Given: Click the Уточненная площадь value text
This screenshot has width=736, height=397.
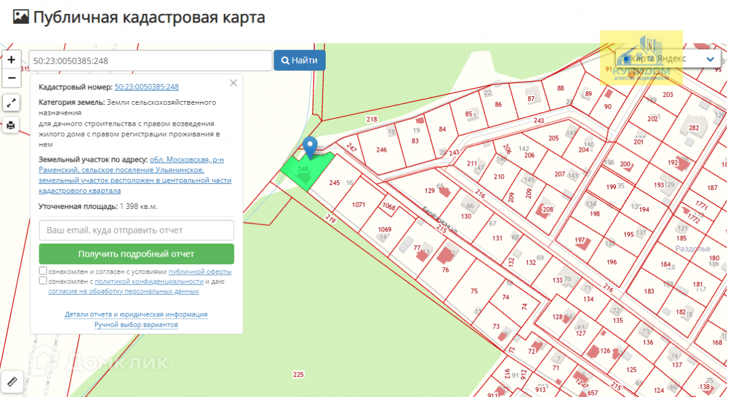Looking at the screenshot, I should point(139,206).
